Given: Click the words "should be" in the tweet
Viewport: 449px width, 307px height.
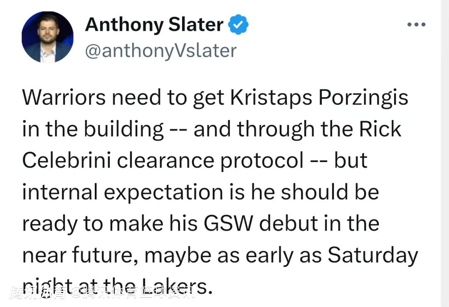Looking at the screenshot, I should tap(329, 192).
